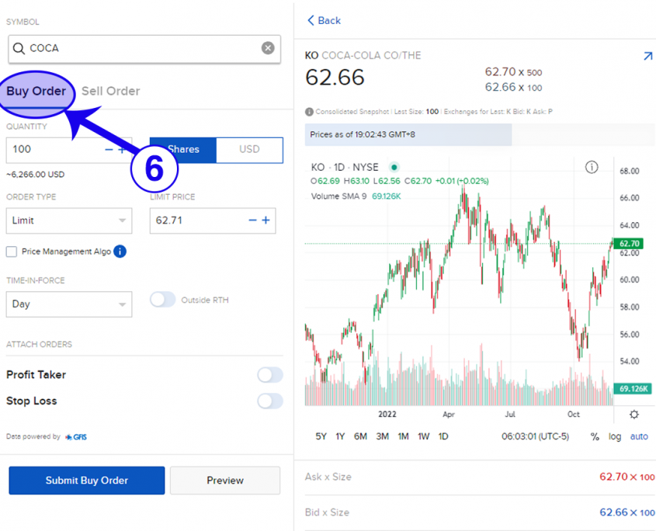Click the quantity minus icon

click(x=109, y=149)
